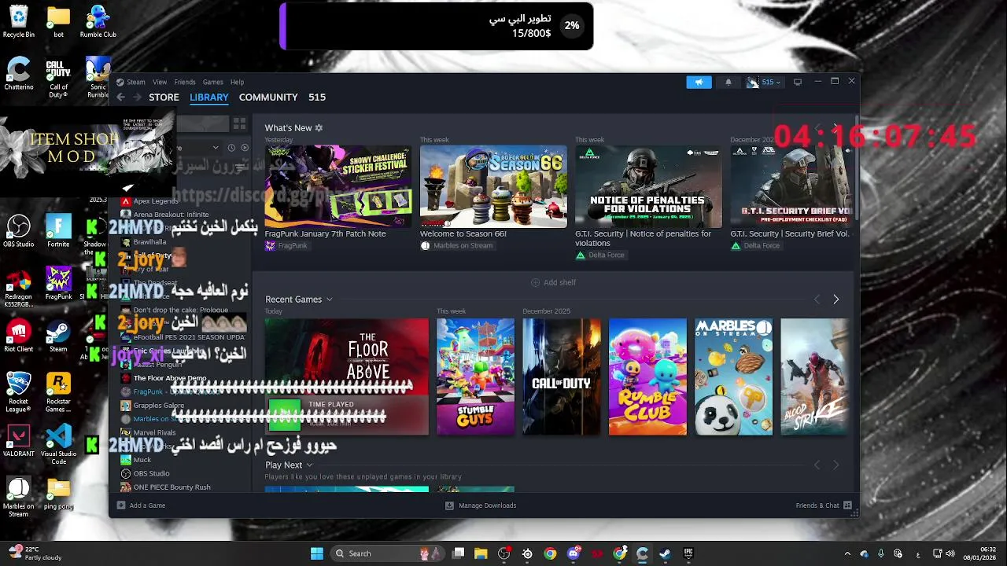Expand the Recent Games shelf dropdown
Image resolution: width=1007 pixels, height=566 pixels.
point(329,300)
